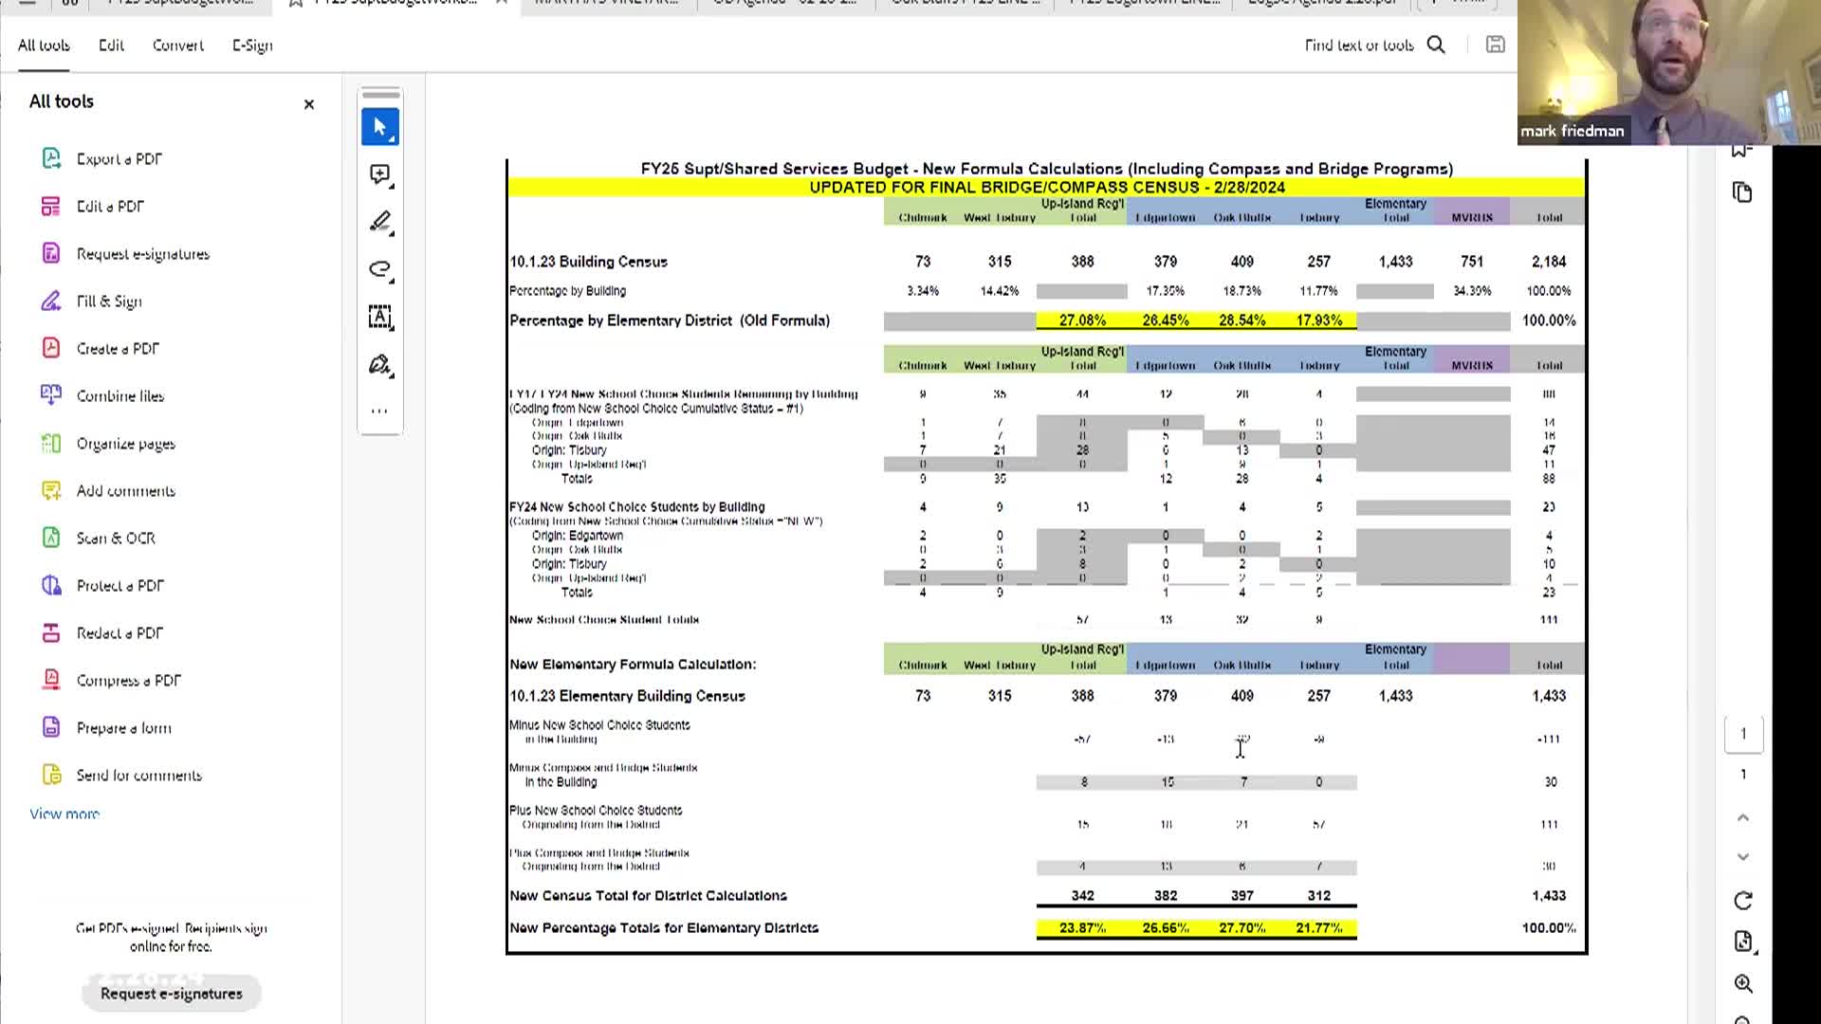Click the save disk icon
This screenshot has height=1024, width=1821.
click(x=1495, y=45)
